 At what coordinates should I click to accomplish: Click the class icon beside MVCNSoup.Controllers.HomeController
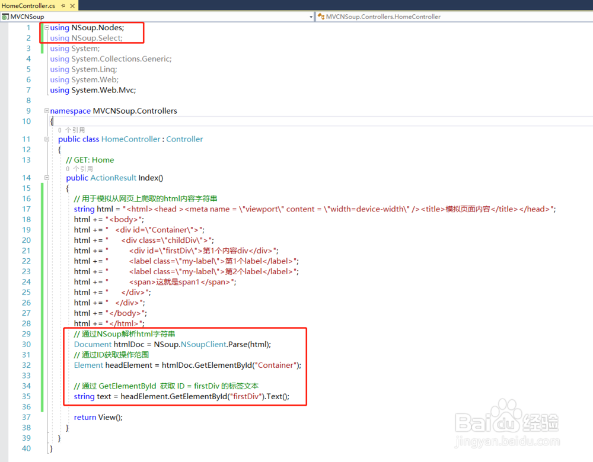(323, 17)
